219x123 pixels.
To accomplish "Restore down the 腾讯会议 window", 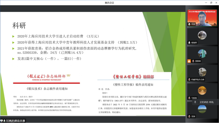I will tap(211, 3).
